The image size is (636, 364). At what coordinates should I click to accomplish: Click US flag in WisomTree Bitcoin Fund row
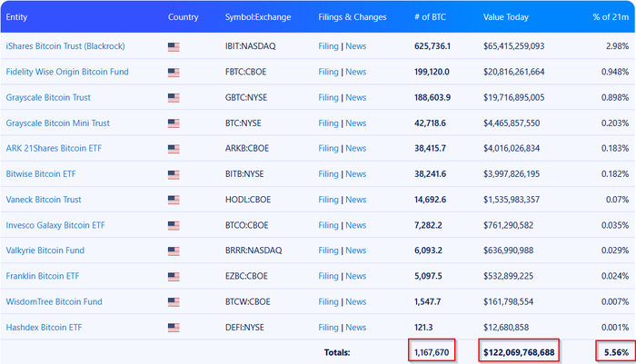click(174, 301)
